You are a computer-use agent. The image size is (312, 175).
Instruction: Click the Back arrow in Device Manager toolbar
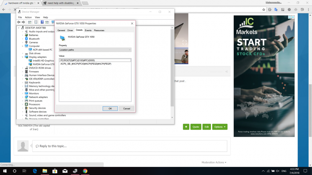click(19, 22)
